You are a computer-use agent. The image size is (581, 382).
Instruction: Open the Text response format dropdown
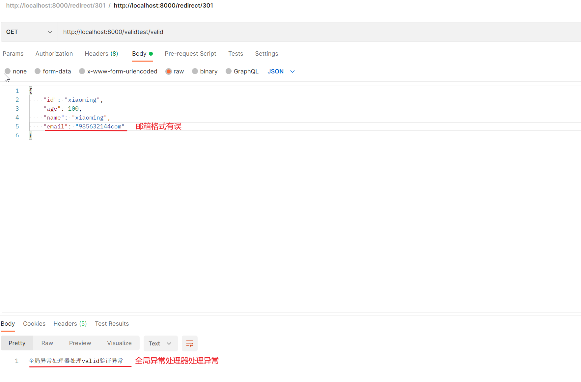click(x=160, y=343)
